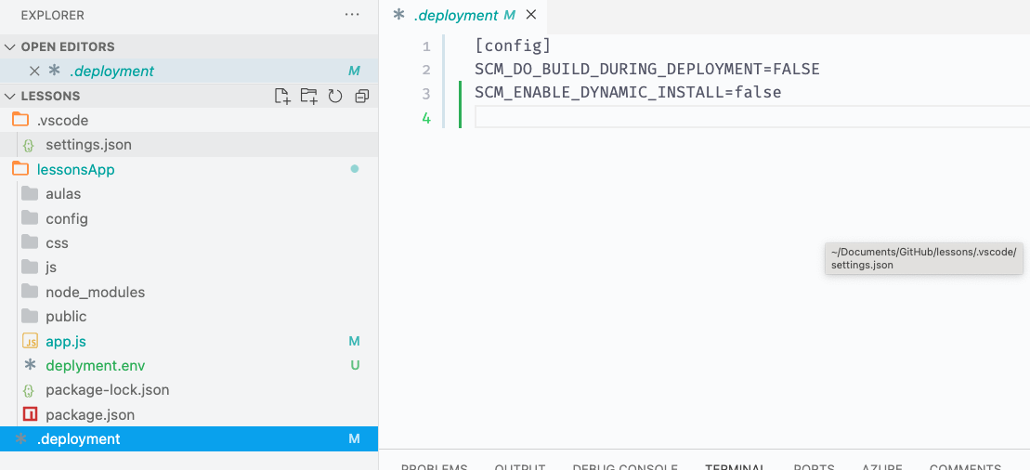Collapse the LESSONS section

[x=9, y=96]
